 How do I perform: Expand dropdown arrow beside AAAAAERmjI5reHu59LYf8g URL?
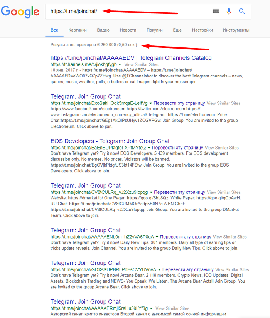coord(151,308)
